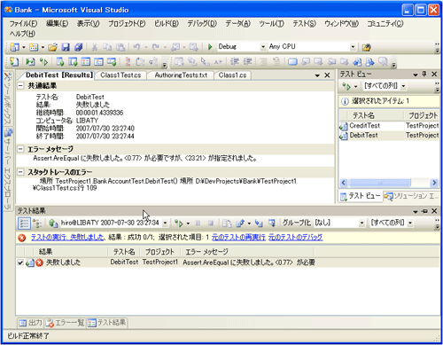Switch to Class1.cs tab

tap(232, 75)
